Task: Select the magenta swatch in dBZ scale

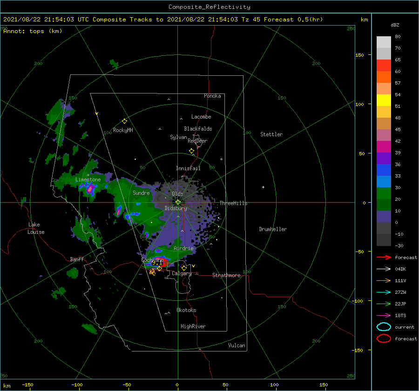Action: [384, 146]
